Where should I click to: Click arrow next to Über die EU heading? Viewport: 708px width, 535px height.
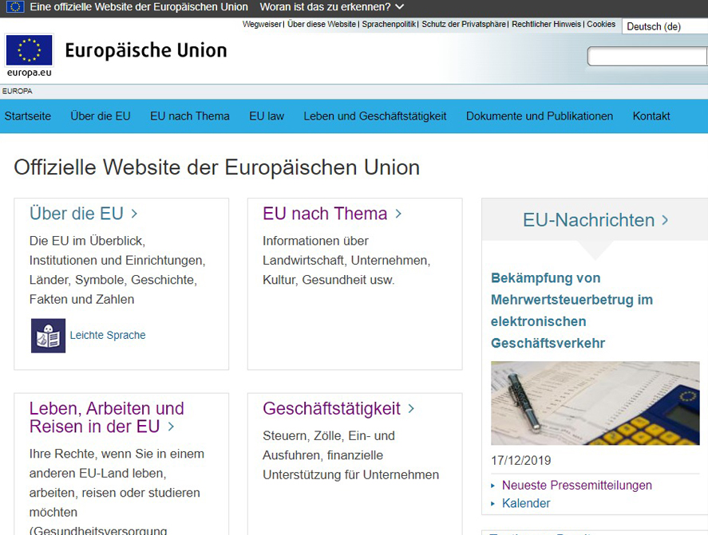(x=134, y=214)
